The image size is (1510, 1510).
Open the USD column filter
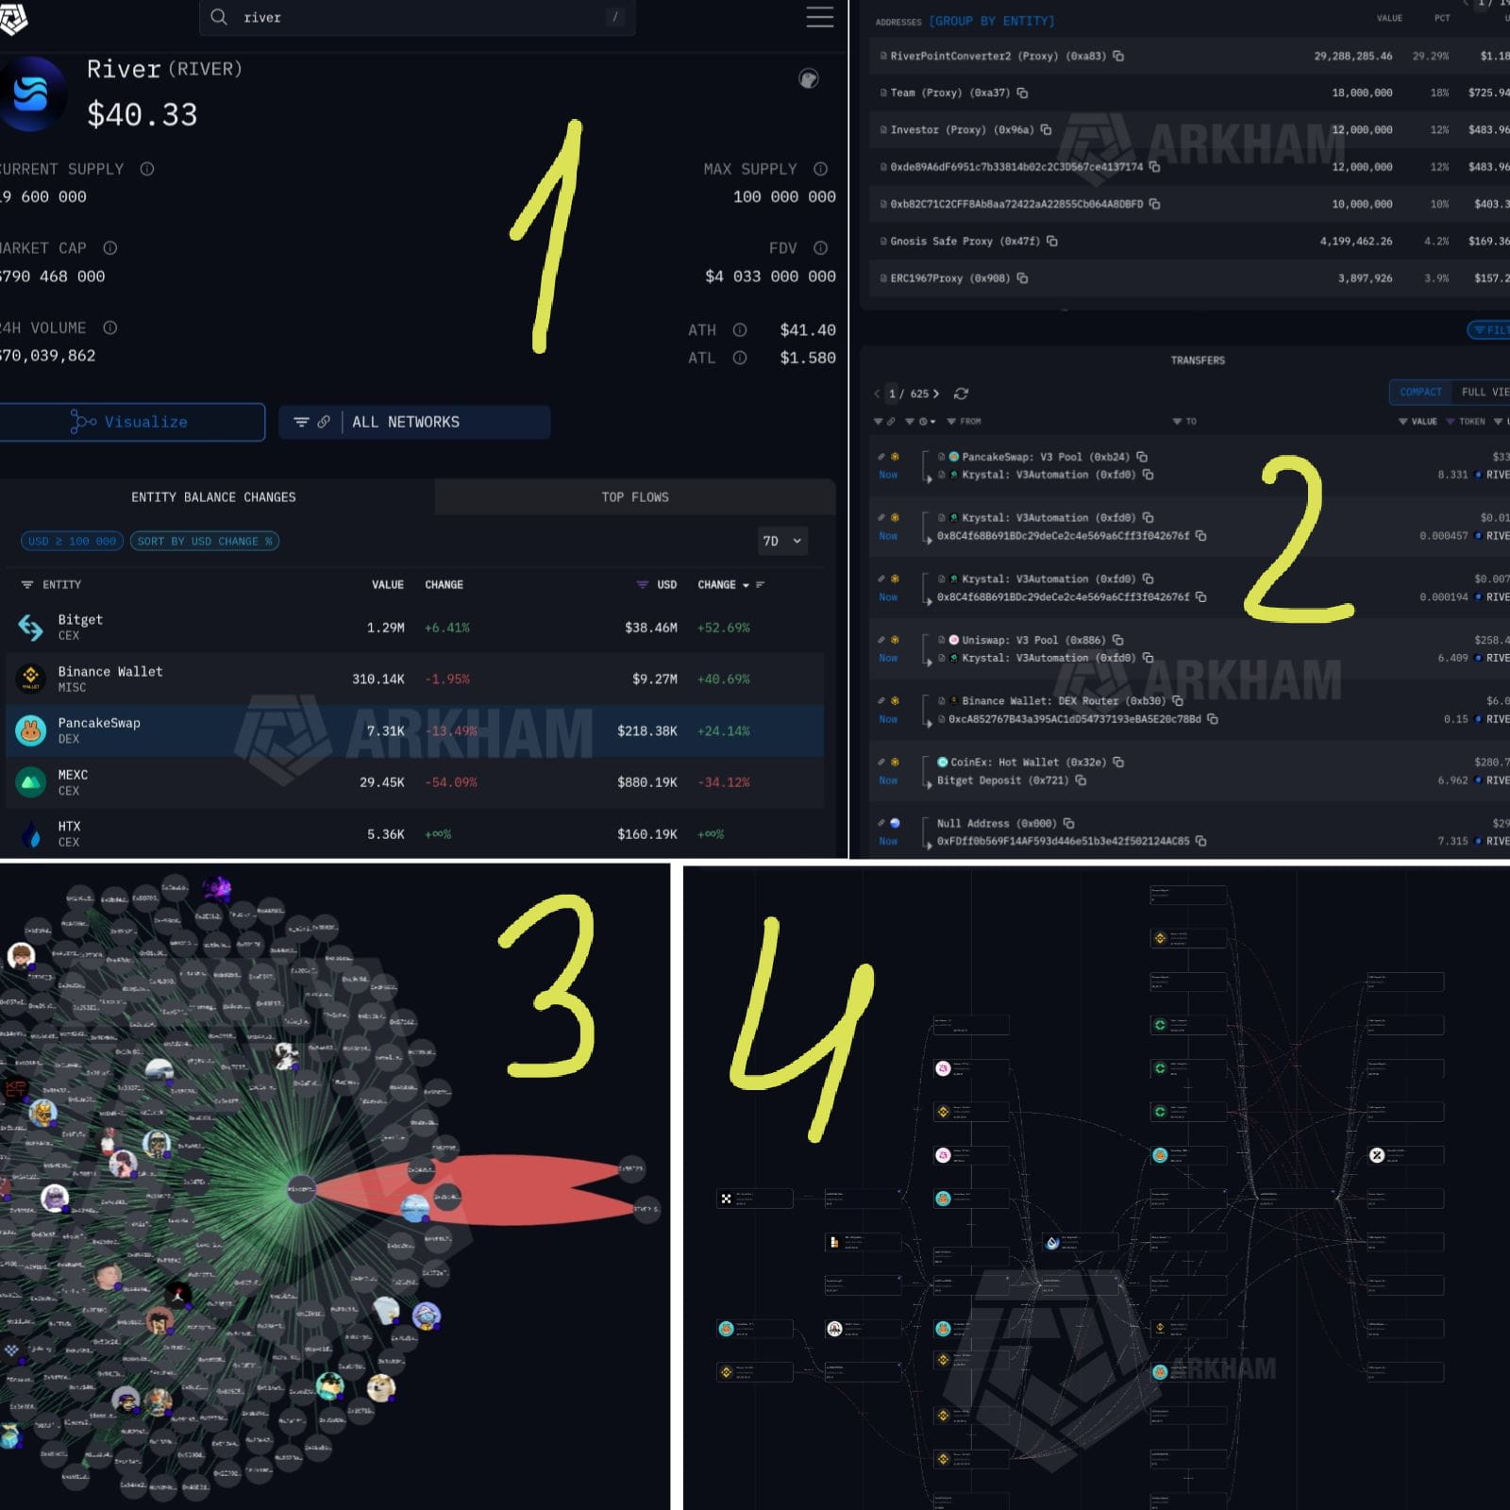[643, 585]
